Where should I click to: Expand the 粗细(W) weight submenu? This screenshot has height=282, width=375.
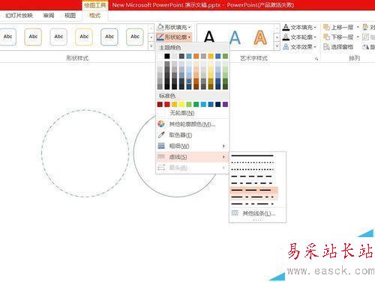[193, 146]
